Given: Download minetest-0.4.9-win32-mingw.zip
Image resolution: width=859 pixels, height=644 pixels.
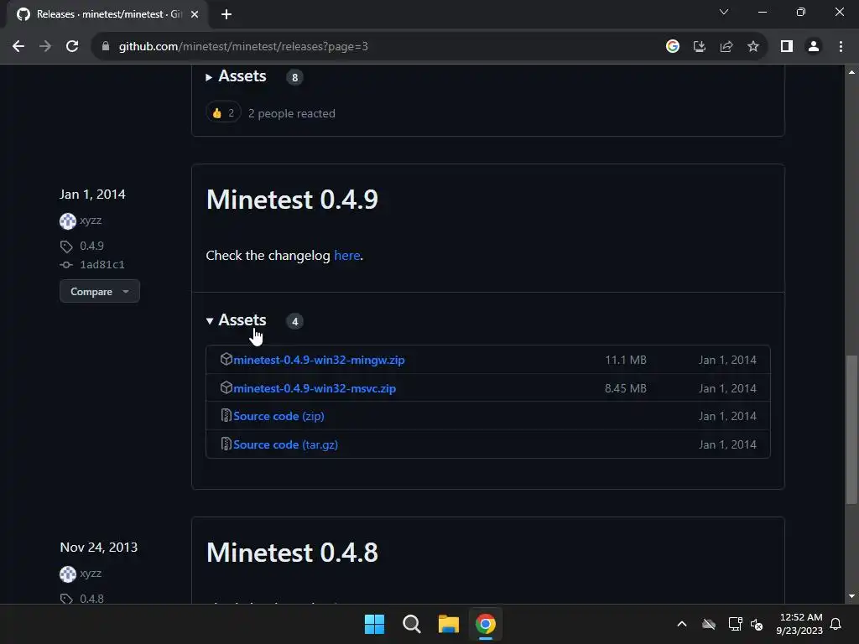Looking at the screenshot, I should [319, 361].
